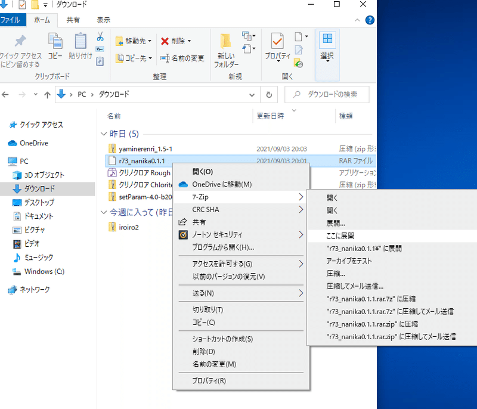The width and height of the screenshot is (477, 409).
Task: Go up one folder level arrow
Action: coord(47,95)
